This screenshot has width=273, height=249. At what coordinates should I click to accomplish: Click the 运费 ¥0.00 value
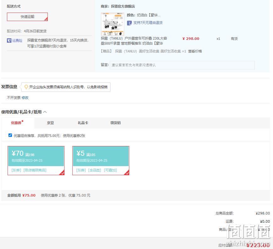pos(265,221)
